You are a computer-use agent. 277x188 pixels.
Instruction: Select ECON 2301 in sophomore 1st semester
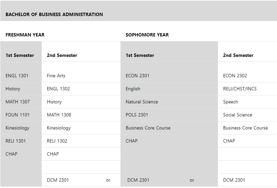click(137, 76)
